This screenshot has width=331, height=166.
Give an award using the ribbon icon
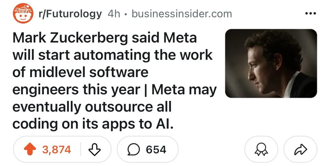[261, 150]
